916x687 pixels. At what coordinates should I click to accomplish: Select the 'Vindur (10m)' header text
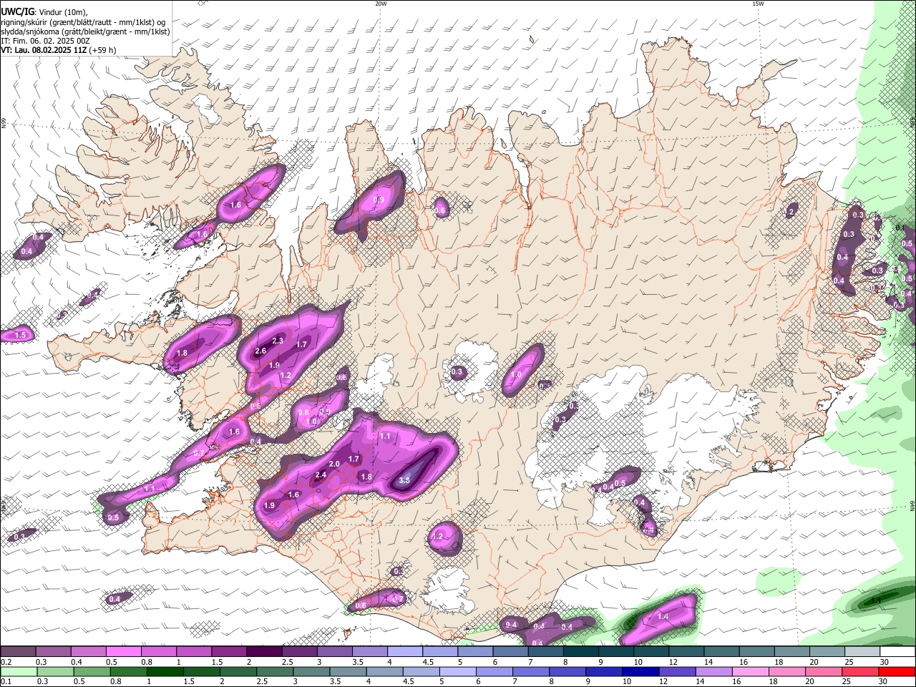coord(62,12)
